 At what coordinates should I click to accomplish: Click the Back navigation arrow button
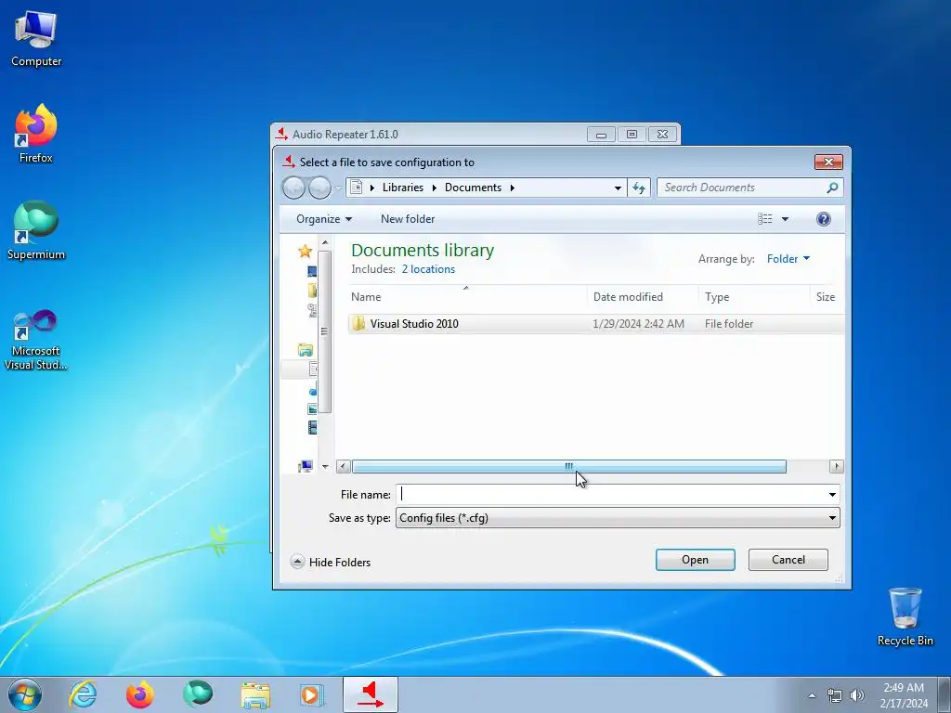[294, 188]
